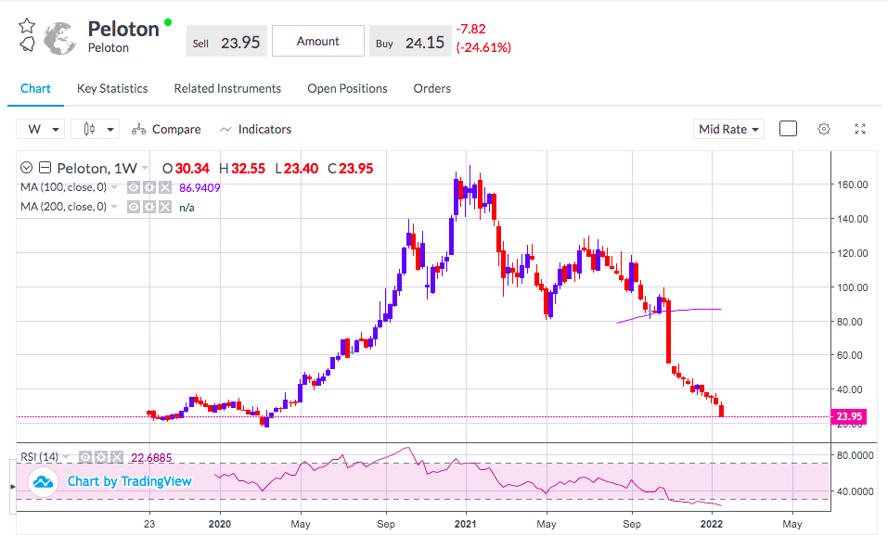Screen dimensions: 888x535
Task: Click the open price O 30.34
Action: pos(186,169)
